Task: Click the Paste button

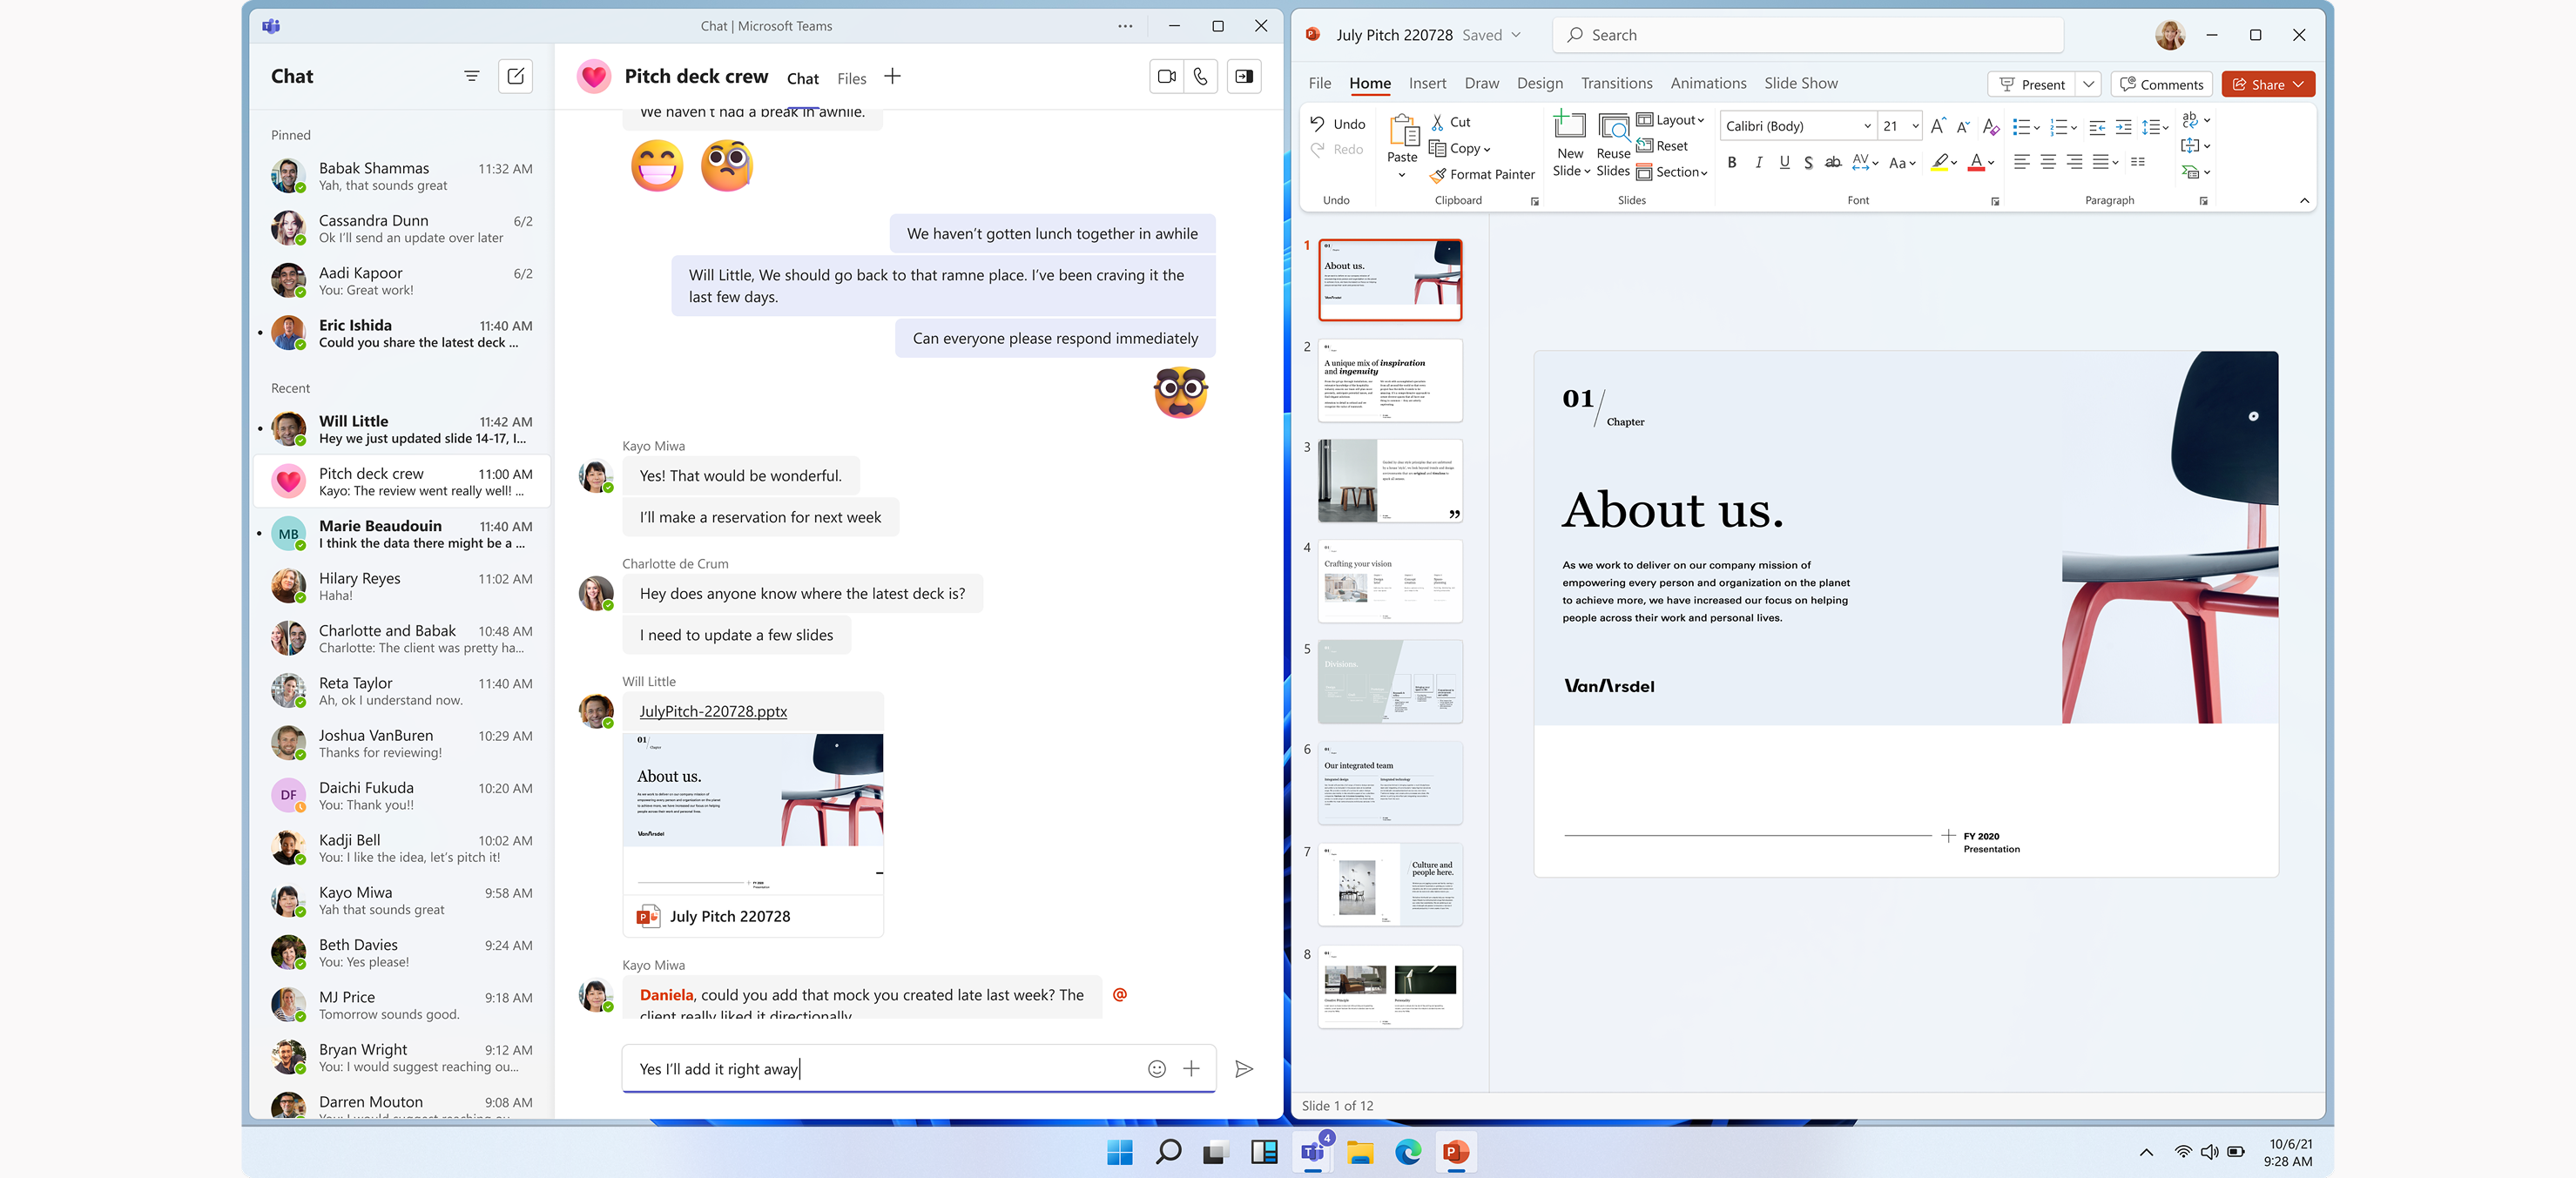Action: 1402,145
